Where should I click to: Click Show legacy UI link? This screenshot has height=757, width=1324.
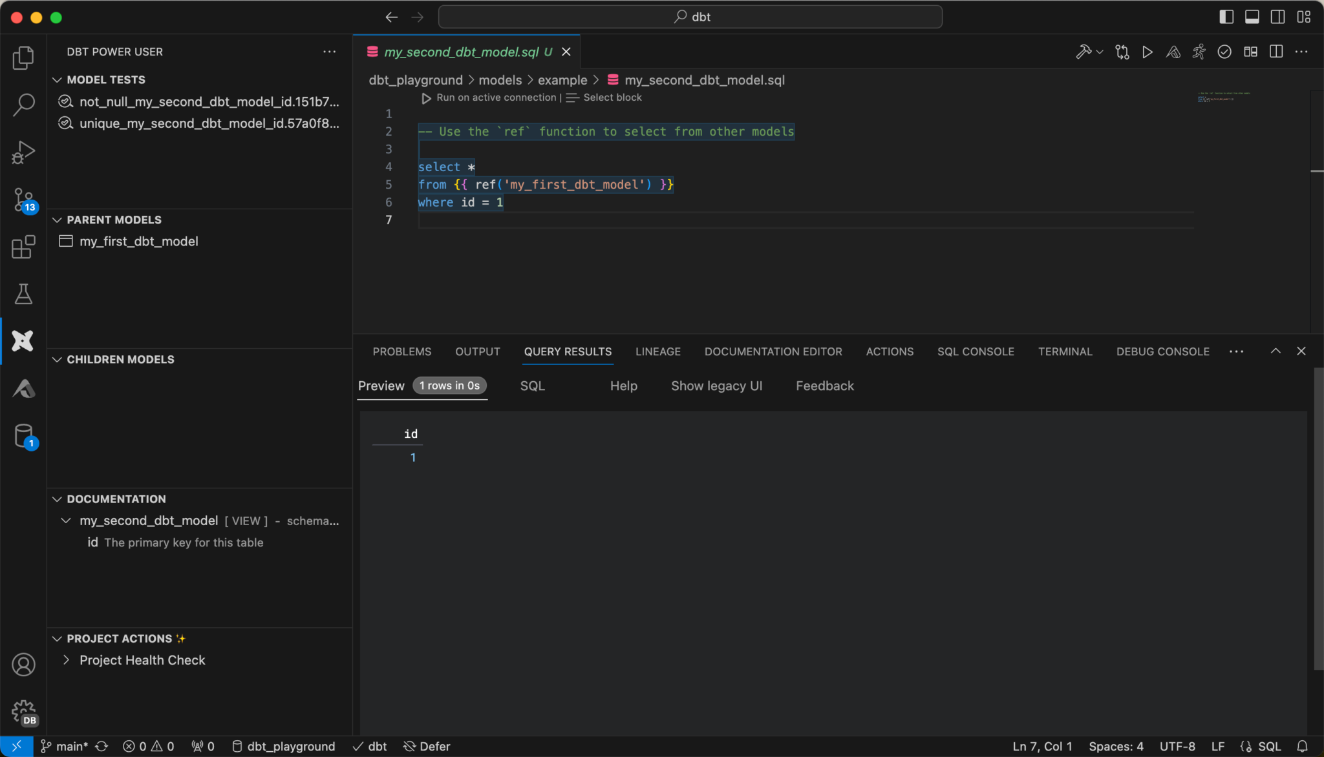tap(716, 386)
